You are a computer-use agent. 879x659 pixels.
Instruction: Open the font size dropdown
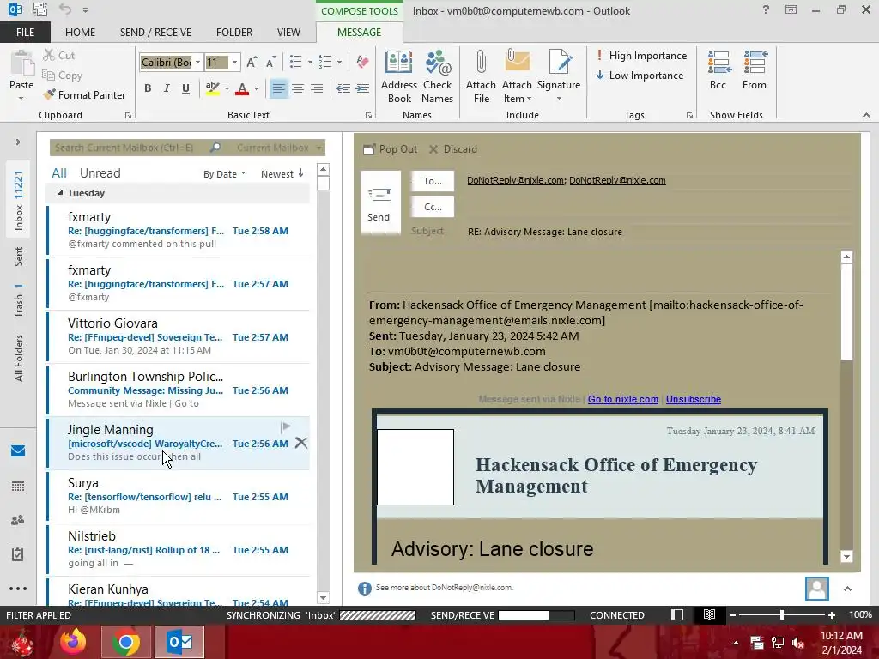(x=235, y=62)
